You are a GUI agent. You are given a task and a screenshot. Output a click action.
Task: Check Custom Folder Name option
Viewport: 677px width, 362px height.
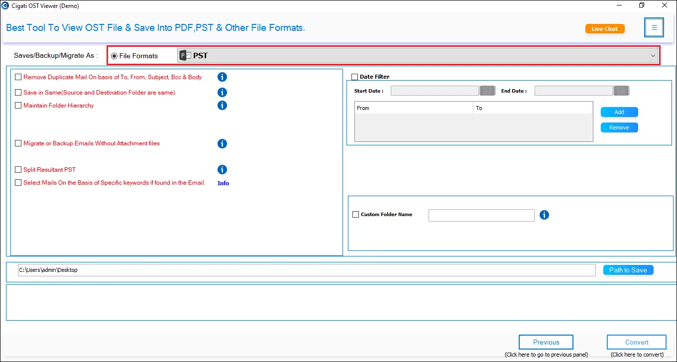click(355, 215)
